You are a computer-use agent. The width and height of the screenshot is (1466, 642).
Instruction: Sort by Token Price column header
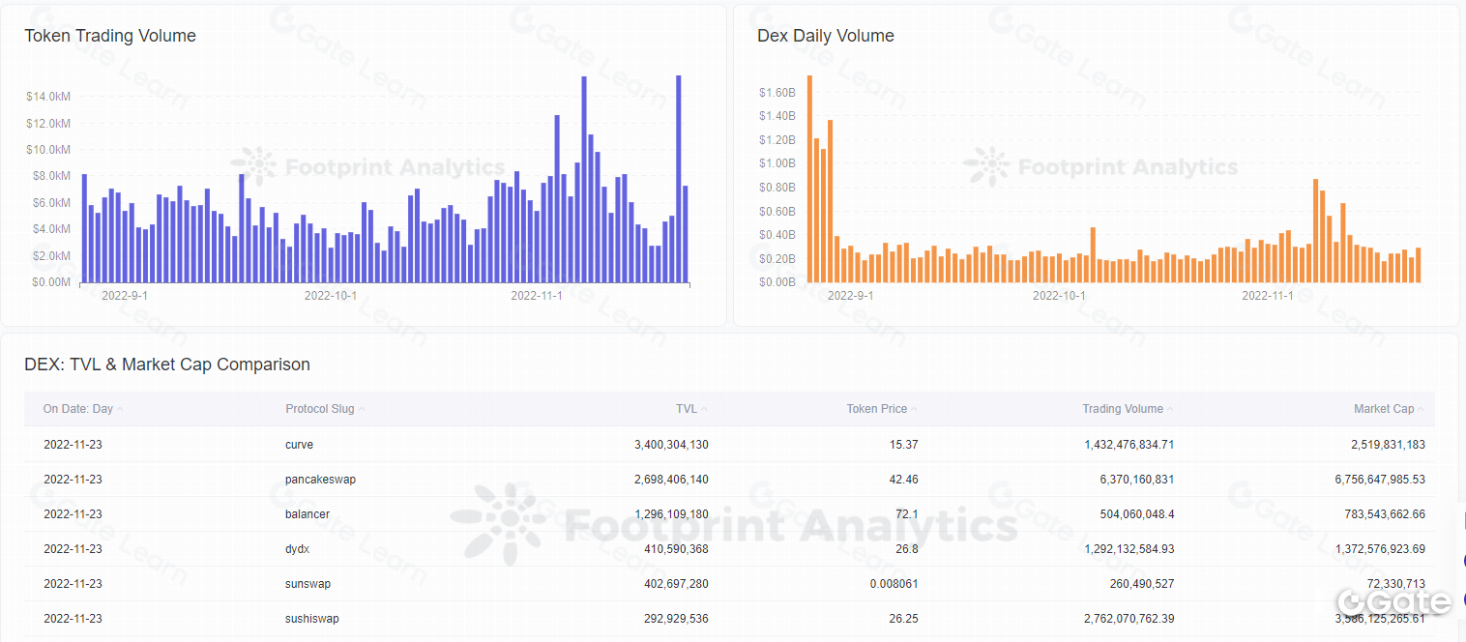click(876, 409)
